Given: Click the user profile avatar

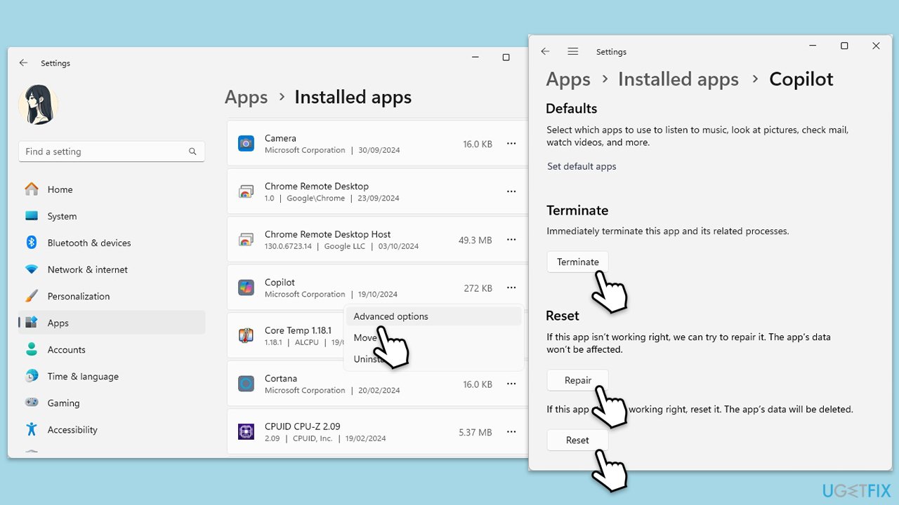Looking at the screenshot, I should (x=38, y=105).
